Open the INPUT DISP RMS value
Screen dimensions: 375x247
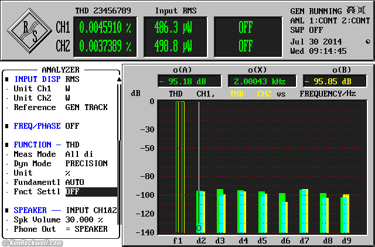pyautogui.click(x=73, y=79)
